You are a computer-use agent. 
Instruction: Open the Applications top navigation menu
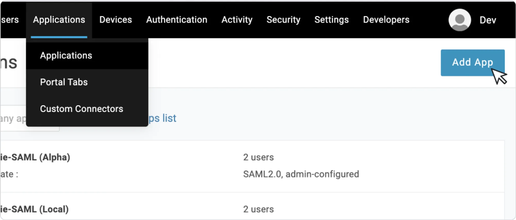59,20
